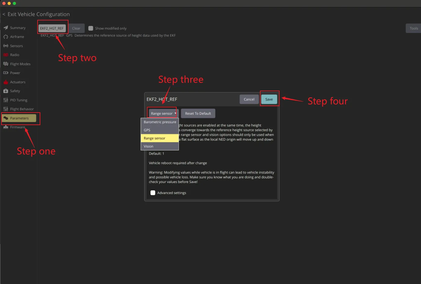Click the Safety first-aid kit icon
Screen dimensions: 421x284
pyautogui.click(x=6, y=91)
